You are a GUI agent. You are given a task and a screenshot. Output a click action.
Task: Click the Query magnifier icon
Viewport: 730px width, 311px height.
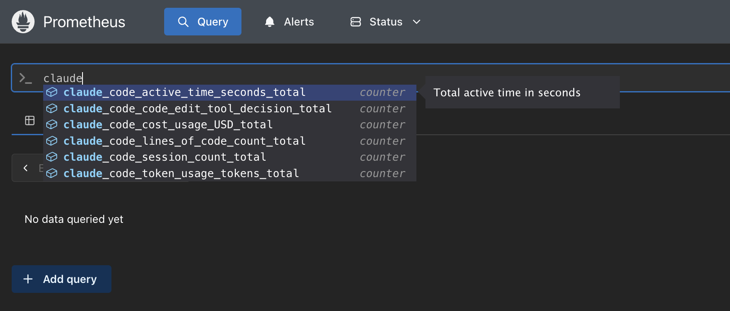coord(183,22)
